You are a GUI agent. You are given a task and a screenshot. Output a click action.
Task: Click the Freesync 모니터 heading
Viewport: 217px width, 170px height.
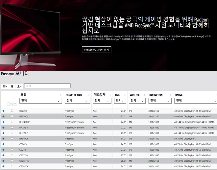point(15,74)
